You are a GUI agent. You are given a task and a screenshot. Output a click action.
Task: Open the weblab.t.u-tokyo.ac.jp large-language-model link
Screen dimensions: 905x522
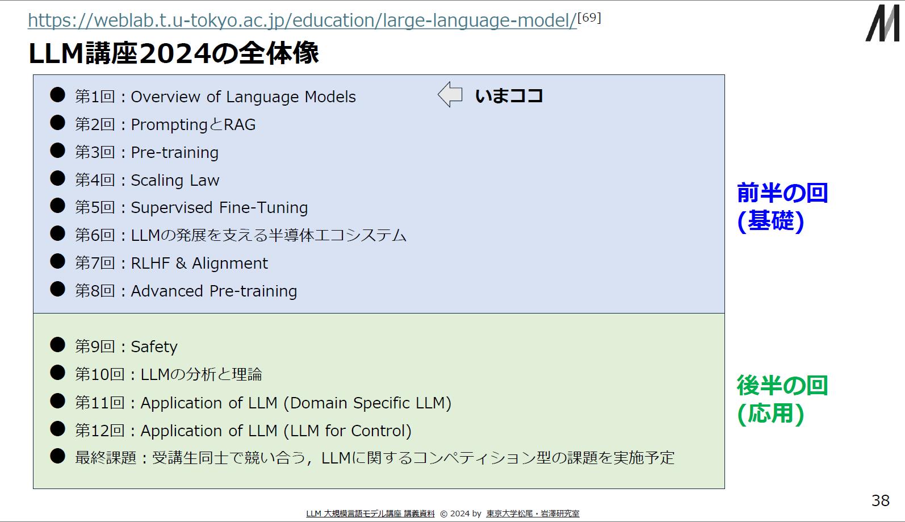click(x=302, y=20)
